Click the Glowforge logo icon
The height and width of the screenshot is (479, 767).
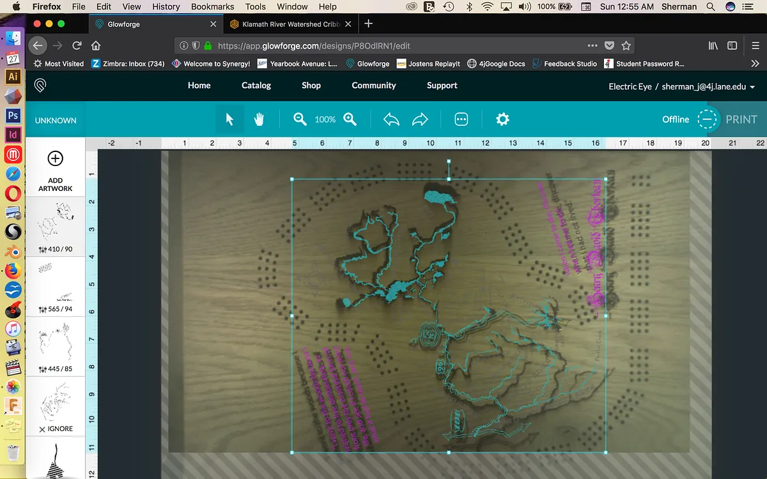coord(40,86)
